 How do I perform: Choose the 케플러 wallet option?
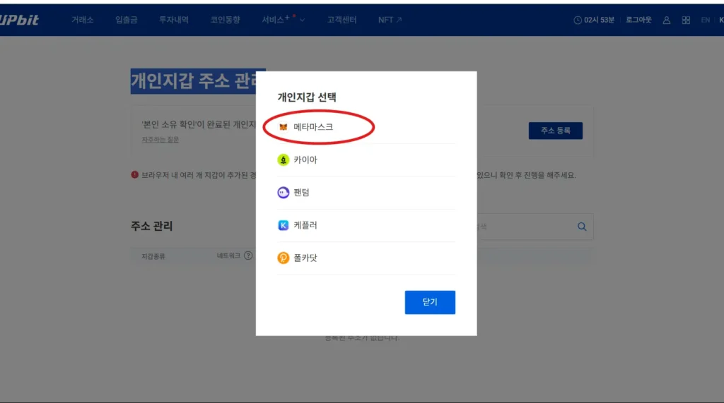coord(366,225)
